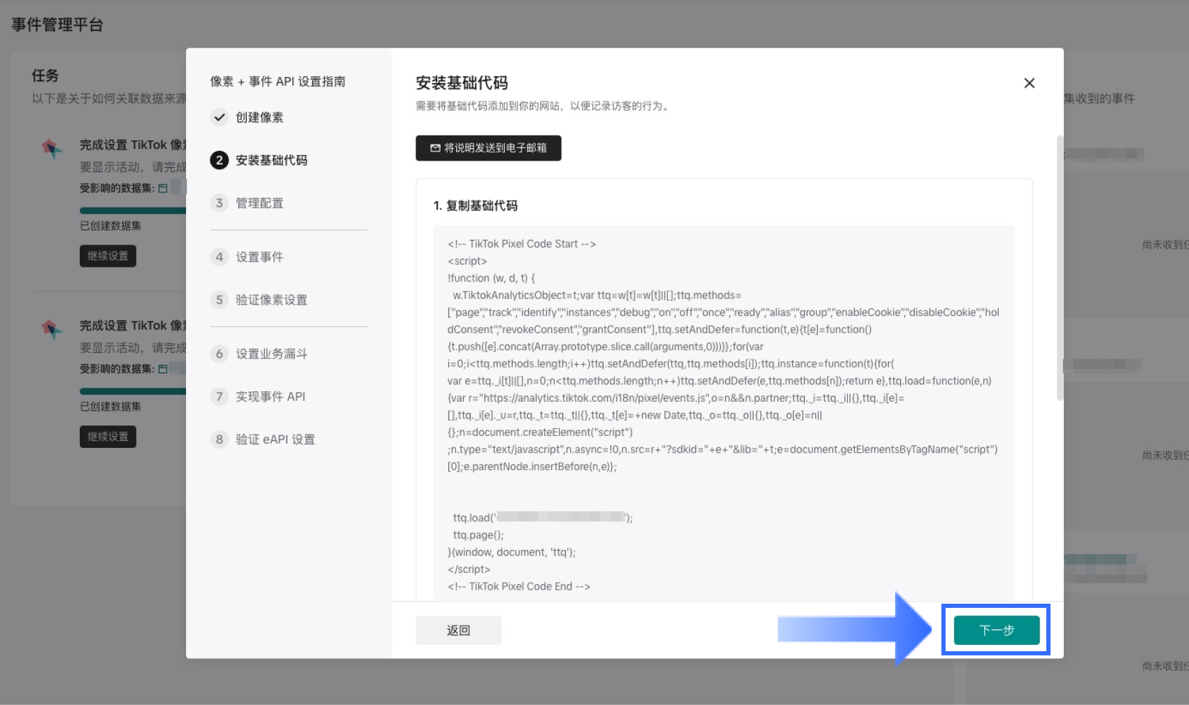1189x705 pixels.
Task: Click the checkmark icon next to 创建像素
Action: 220,117
